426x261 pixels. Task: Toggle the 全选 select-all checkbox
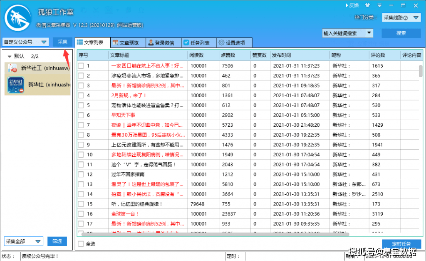[81, 244]
